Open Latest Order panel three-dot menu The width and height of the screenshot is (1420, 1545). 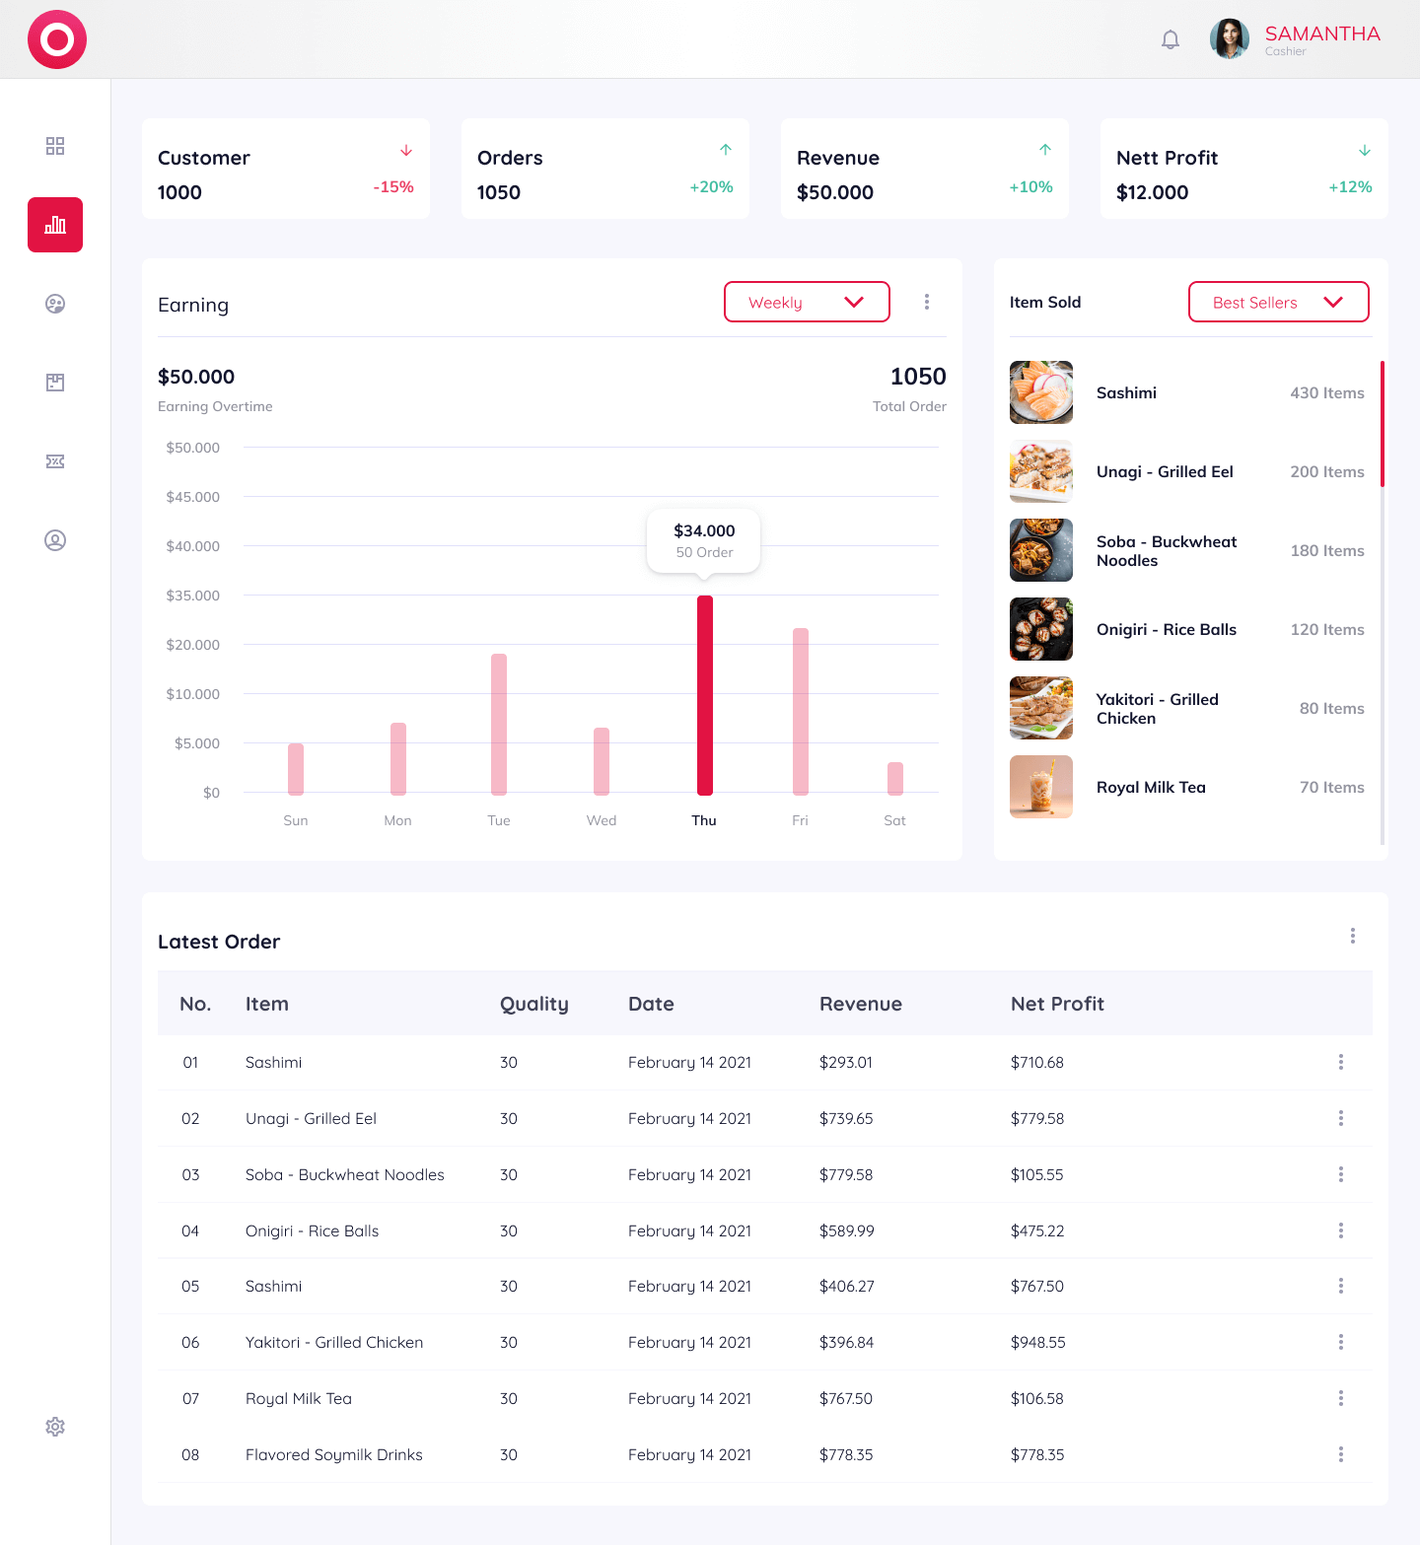[x=1352, y=936]
